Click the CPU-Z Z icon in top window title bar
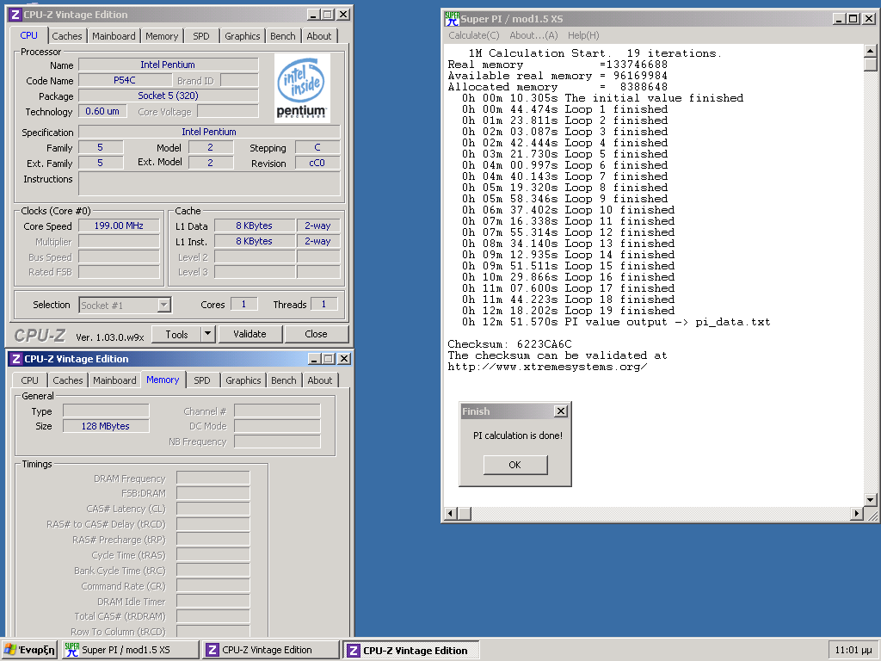This screenshot has width=881, height=661. tap(15, 15)
